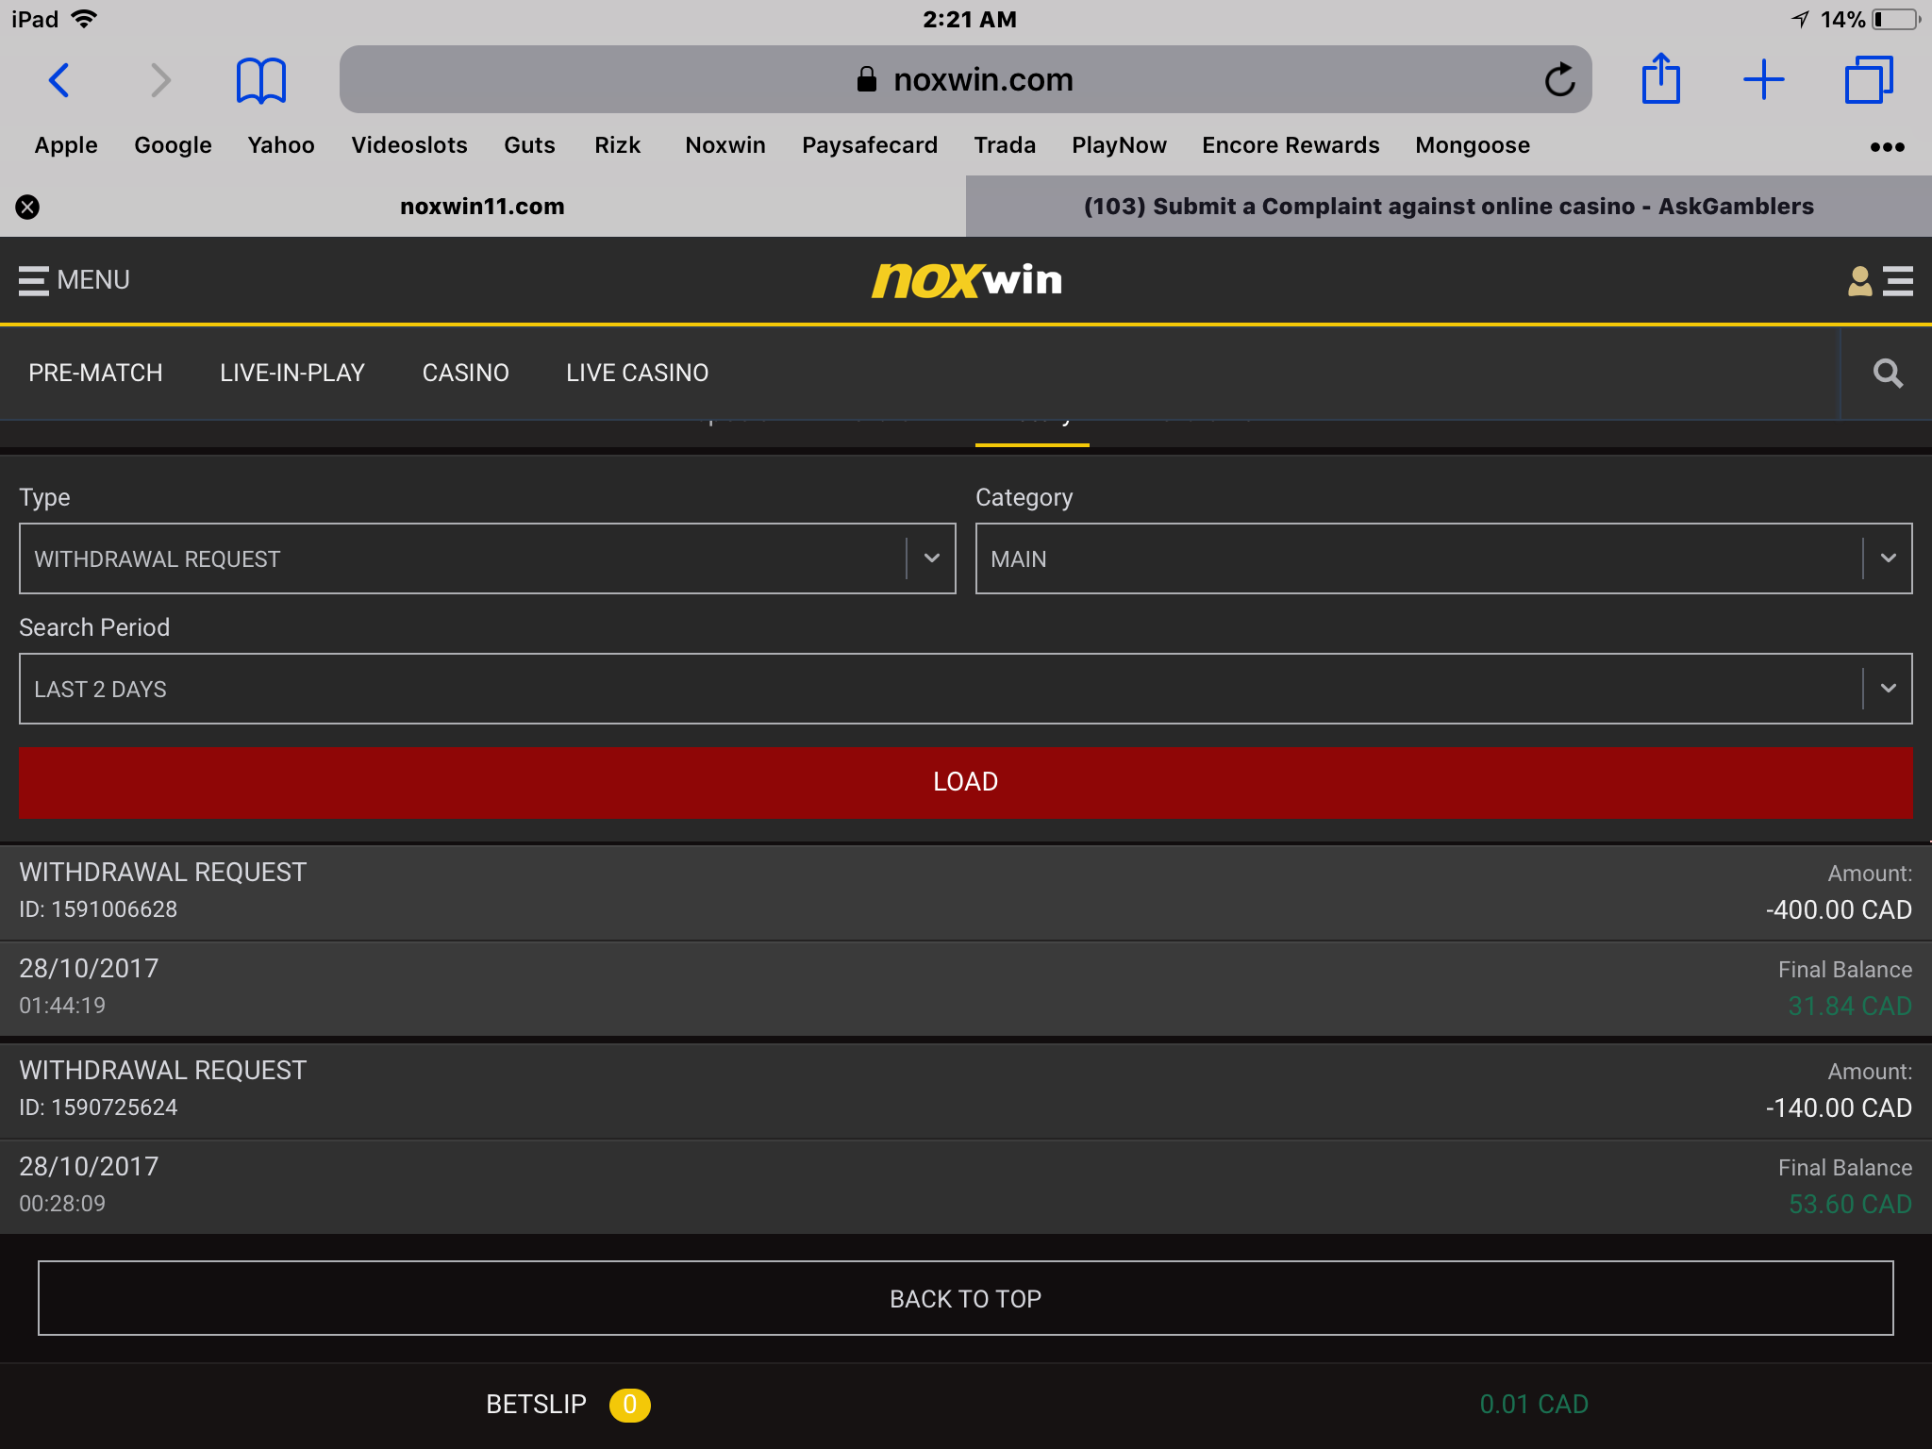This screenshot has width=1932, height=1449.
Task: Open the user account menu icon
Action: coord(1879,281)
